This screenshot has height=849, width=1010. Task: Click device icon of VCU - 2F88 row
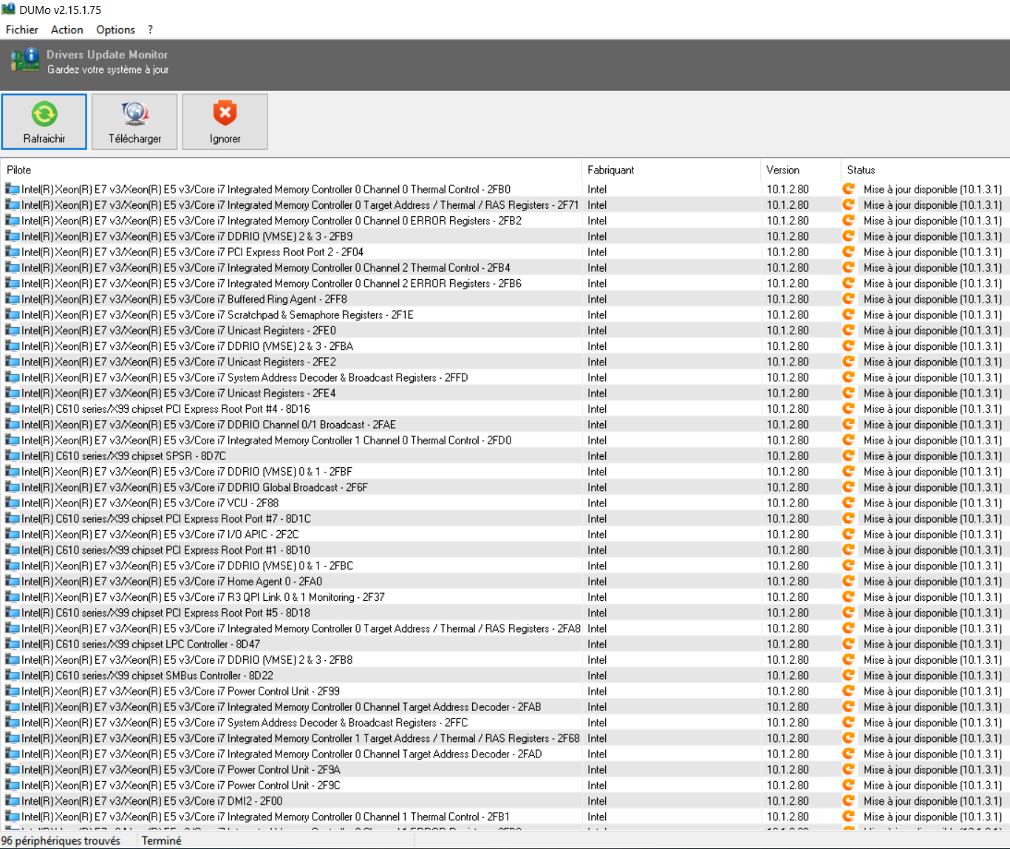pyautogui.click(x=13, y=503)
